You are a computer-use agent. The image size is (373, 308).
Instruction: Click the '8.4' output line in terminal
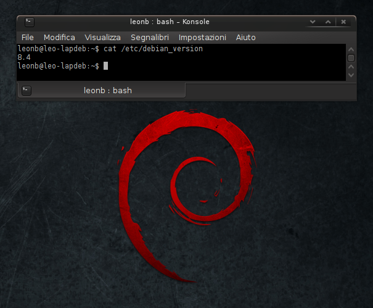click(25, 57)
